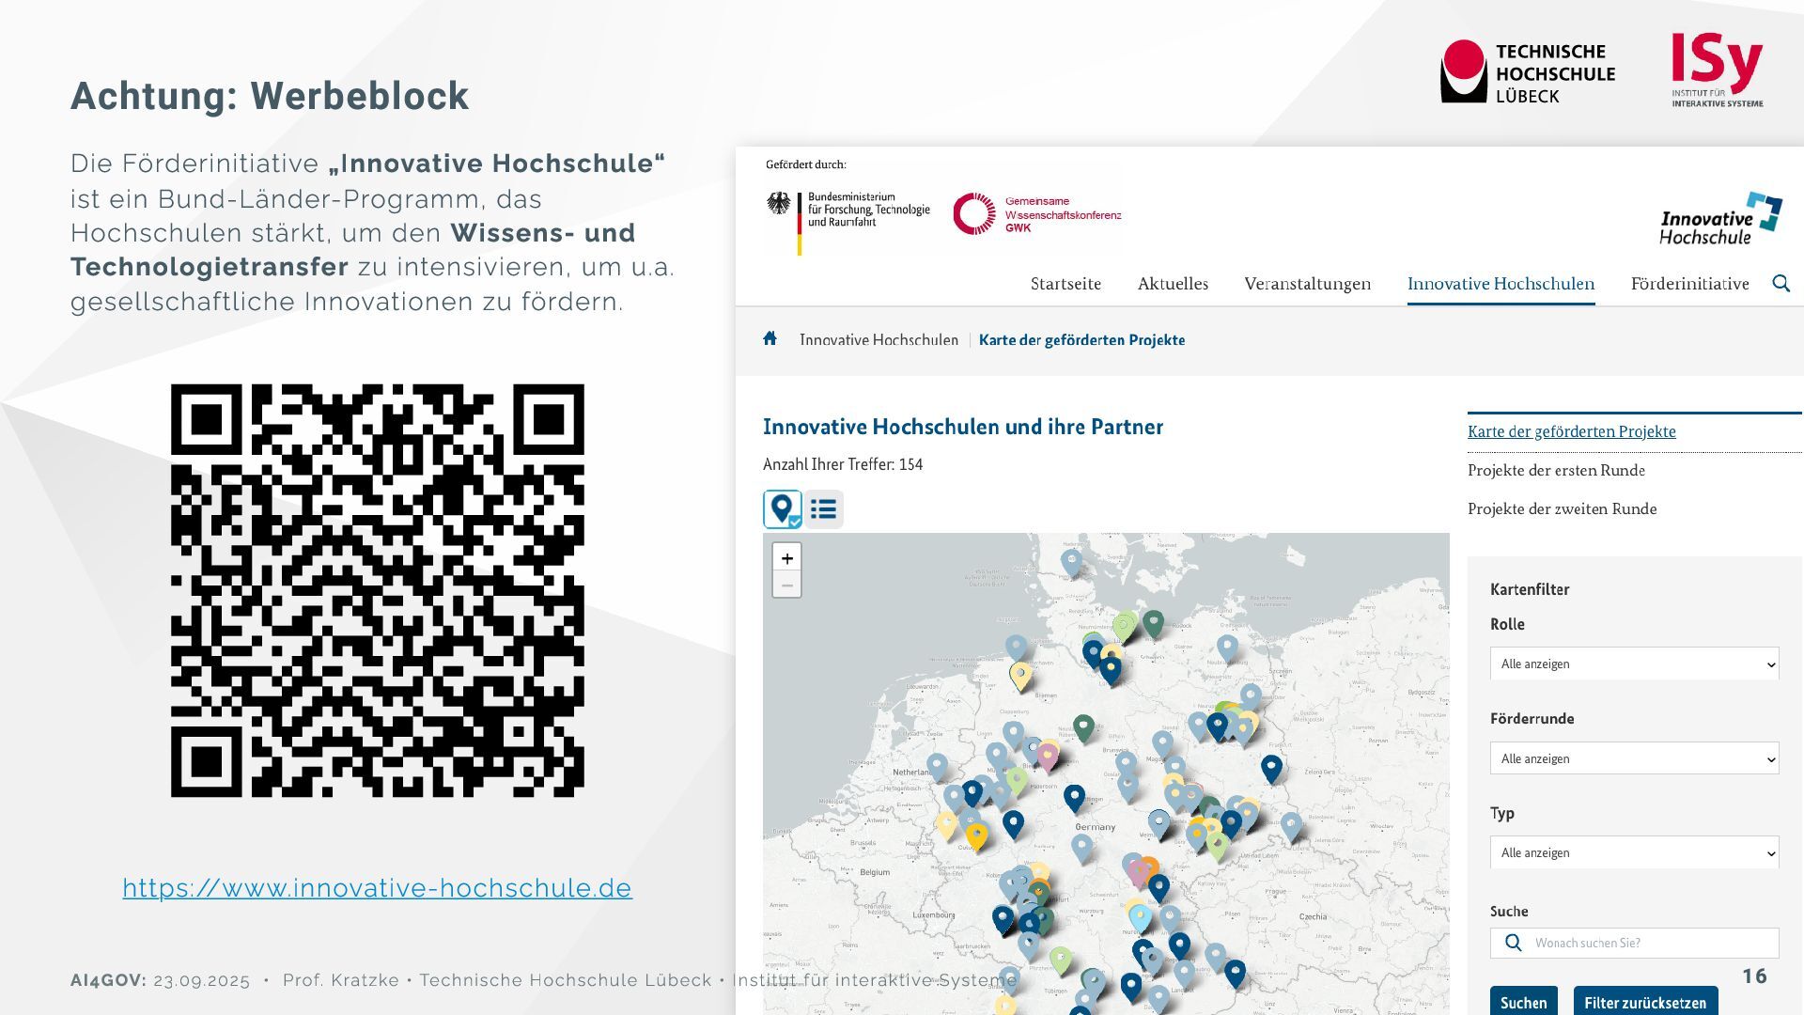Expand the Typ dropdown

point(1634,852)
